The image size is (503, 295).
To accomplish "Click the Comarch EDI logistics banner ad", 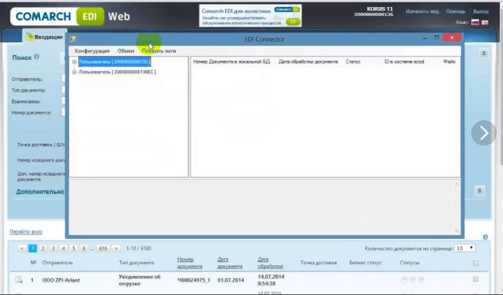I will [x=251, y=16].
